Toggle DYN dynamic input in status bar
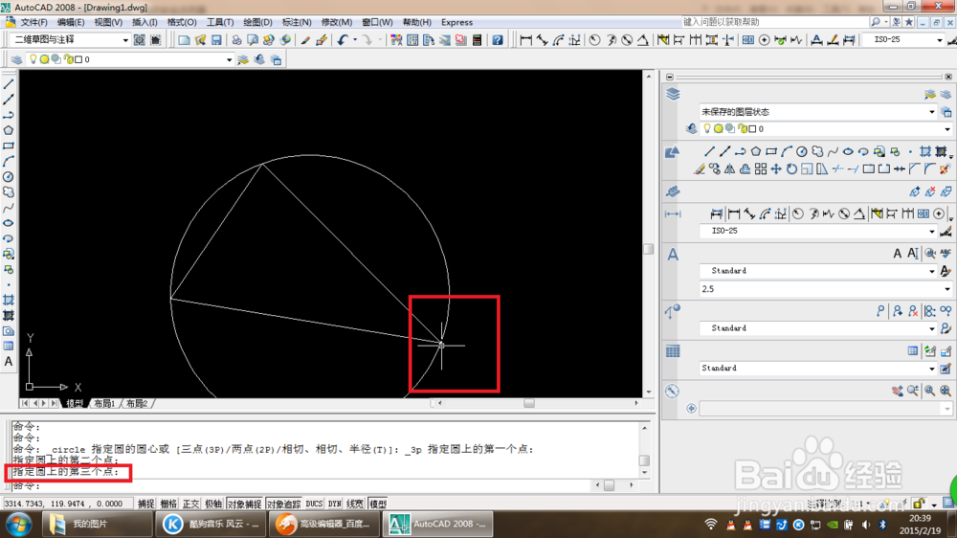The height and width of the screenshot is (538, 957). click(334, 504)
